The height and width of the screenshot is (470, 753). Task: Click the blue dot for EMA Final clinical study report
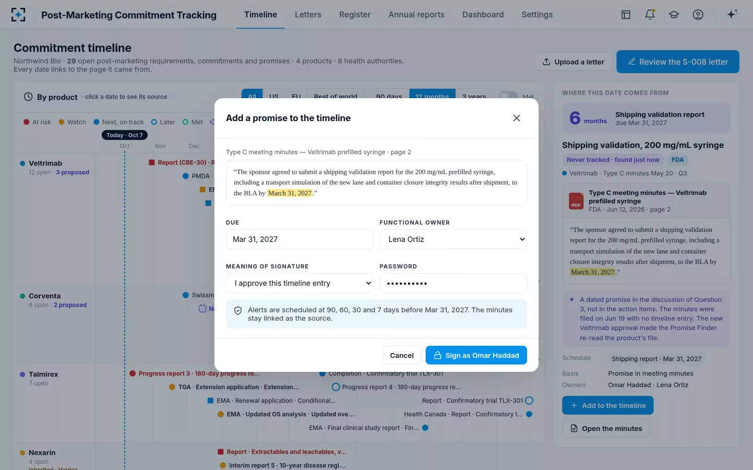(425, 428)
